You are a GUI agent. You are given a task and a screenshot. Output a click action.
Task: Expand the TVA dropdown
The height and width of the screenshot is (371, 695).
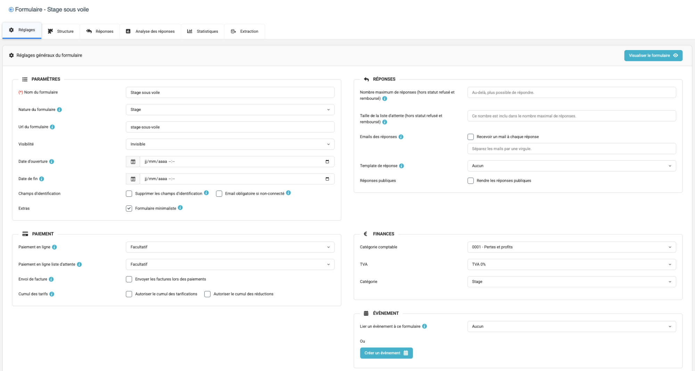pyautogui.click(x=571, y=265)
